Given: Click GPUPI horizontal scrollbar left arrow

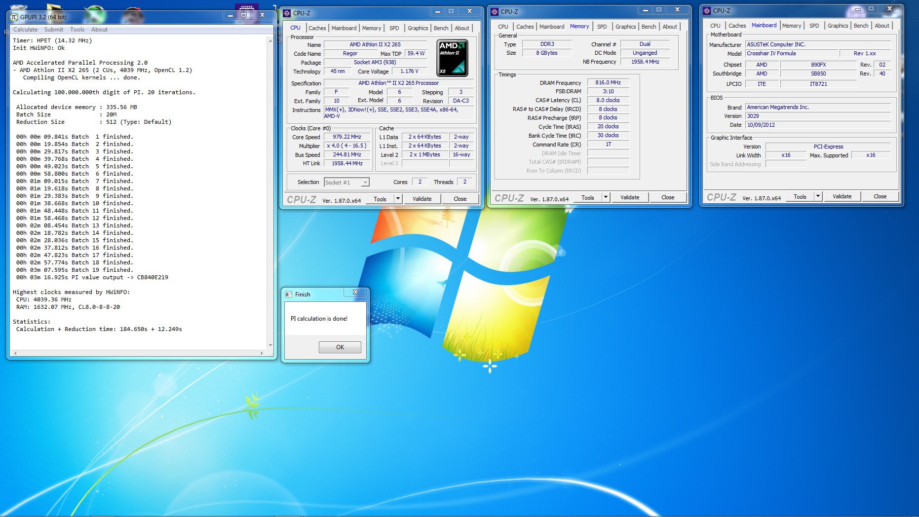Looking at the screenshot, I should click(15, 353).
